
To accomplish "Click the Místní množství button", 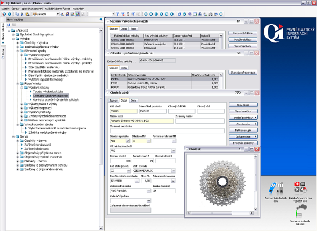I will point(243,111).
